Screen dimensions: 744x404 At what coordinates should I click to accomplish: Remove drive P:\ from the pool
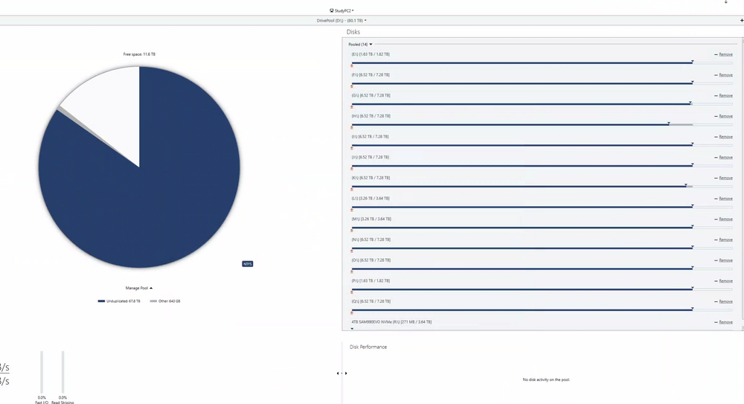pyautogui.click(x=724, y=281)
